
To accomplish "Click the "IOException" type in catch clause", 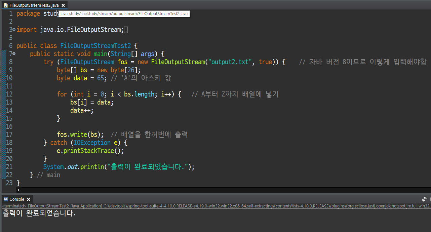I will click(92, 143).
